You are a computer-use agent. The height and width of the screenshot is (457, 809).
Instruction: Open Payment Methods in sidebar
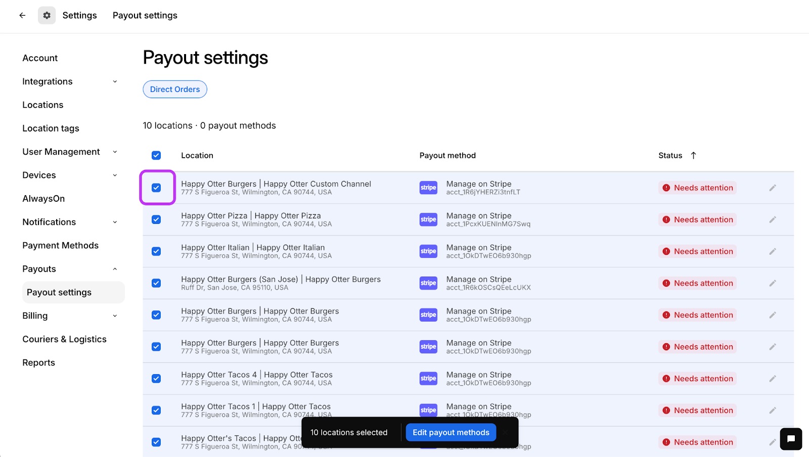60,245
